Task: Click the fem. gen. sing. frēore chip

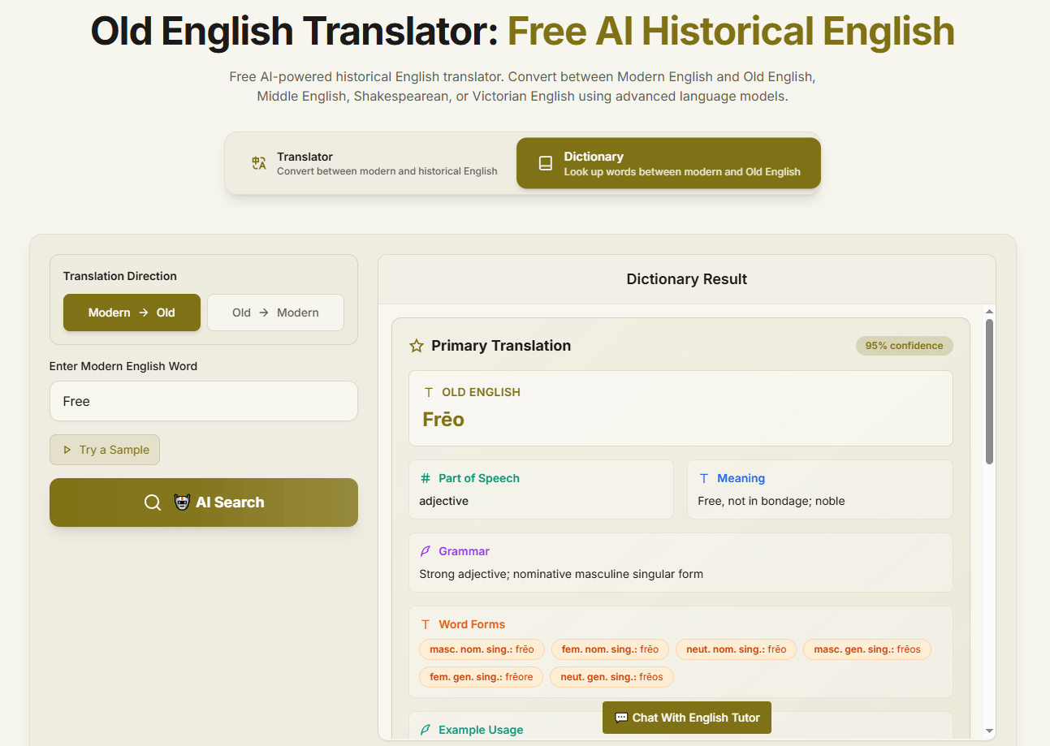Action: pos(481,677)
